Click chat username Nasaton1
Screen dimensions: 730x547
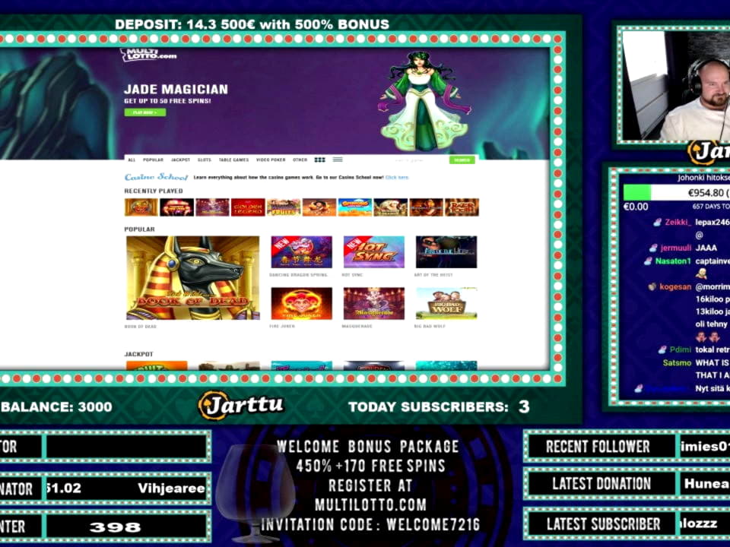coord(673,261)
